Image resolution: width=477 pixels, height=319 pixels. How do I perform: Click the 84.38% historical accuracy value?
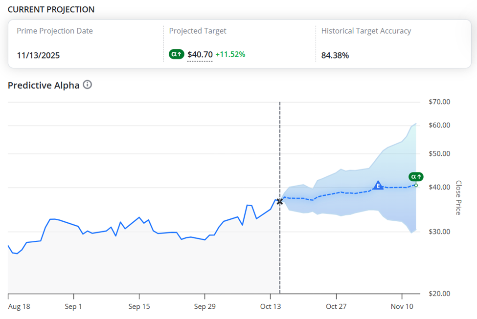(x=335, y=55)
